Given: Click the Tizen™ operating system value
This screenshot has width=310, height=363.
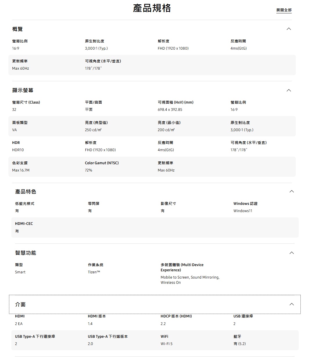Looking at the screenshot, I should [x=94, y=272].
